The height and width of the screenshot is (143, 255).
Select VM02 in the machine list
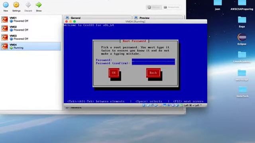[31, 28]
